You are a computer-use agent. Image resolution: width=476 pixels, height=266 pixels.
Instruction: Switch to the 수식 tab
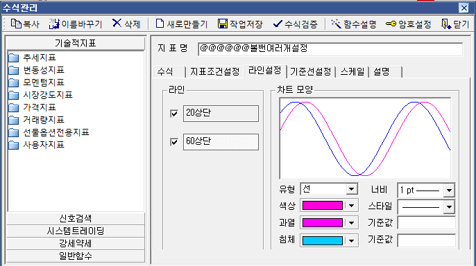(169, 72)
